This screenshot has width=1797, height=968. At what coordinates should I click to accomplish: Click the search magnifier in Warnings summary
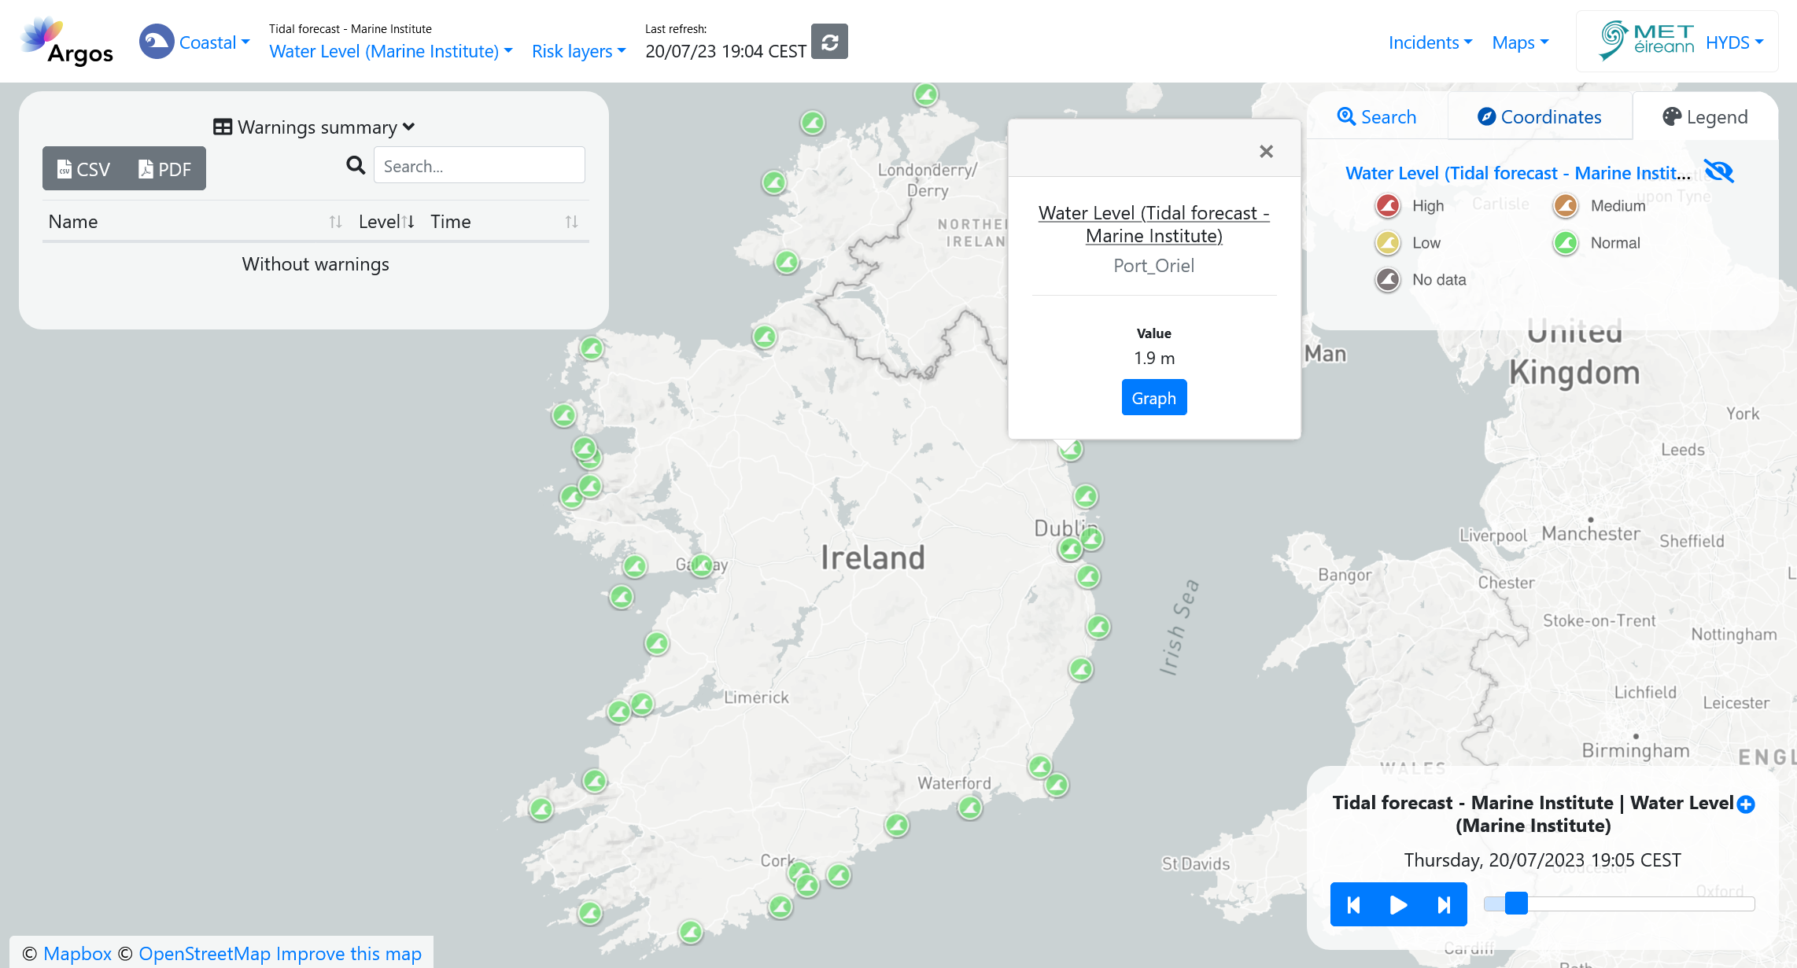point(356,165)
